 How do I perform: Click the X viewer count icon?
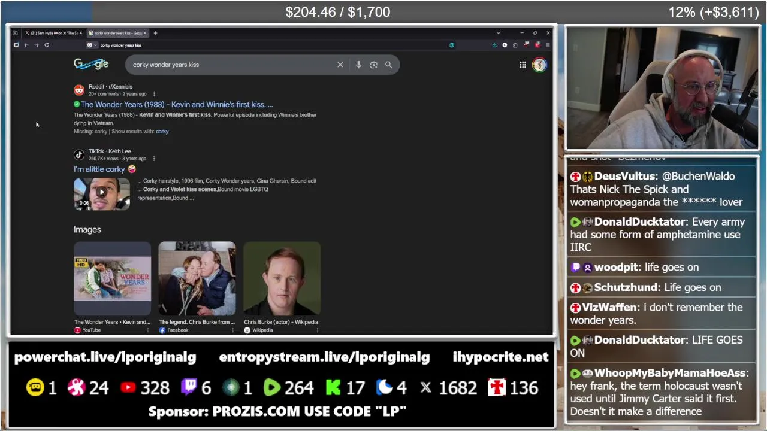click(425, 388)
